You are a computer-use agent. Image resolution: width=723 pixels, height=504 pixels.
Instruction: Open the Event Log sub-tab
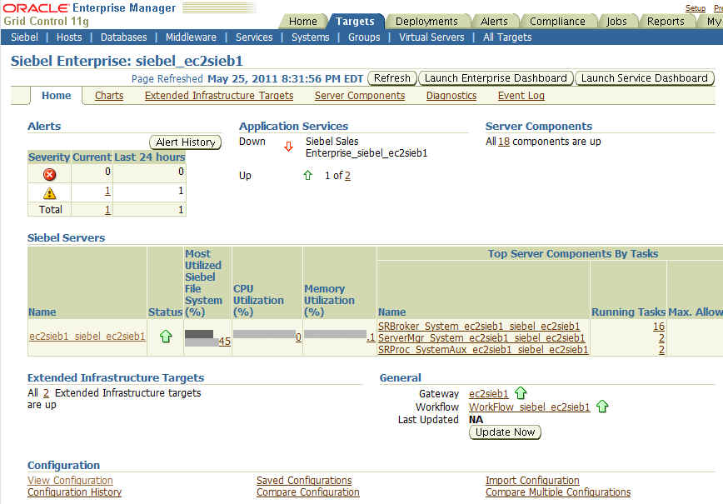521,96
